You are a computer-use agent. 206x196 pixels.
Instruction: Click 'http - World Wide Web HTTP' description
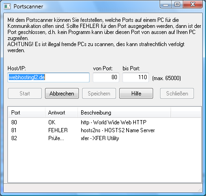[114, 122]
